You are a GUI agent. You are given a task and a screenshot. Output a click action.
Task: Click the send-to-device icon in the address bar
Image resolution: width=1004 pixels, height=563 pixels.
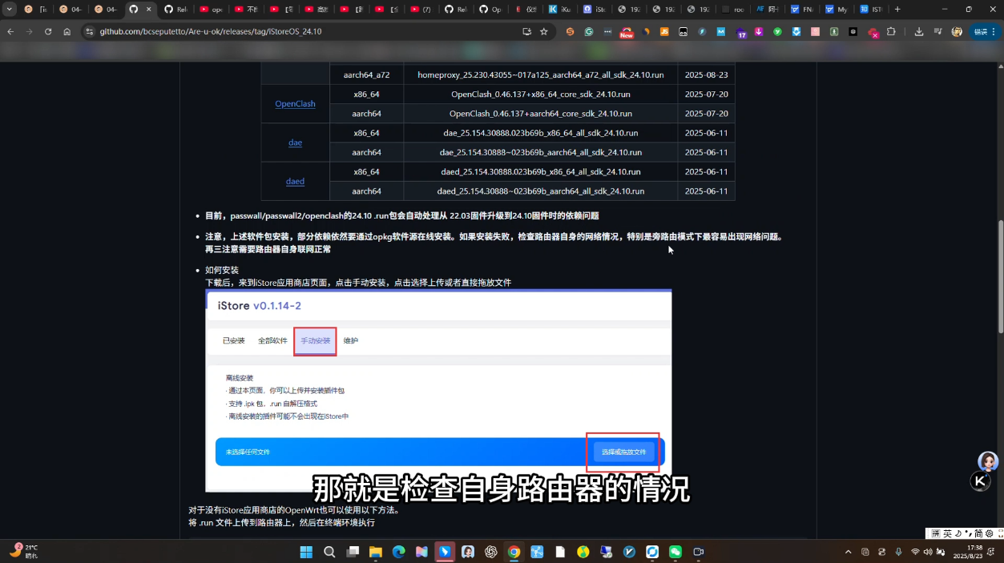click(526, 32)
